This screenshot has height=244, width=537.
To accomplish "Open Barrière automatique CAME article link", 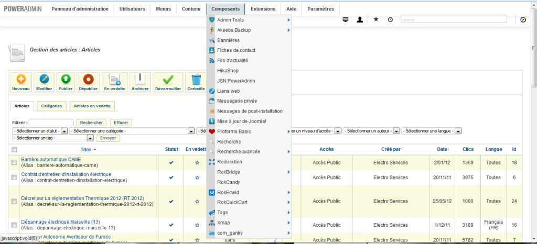I will 51,159.
